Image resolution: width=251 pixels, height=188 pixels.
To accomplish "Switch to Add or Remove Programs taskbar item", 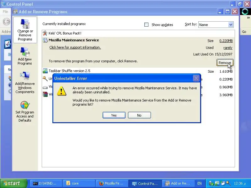I will (x=178, y=183).
